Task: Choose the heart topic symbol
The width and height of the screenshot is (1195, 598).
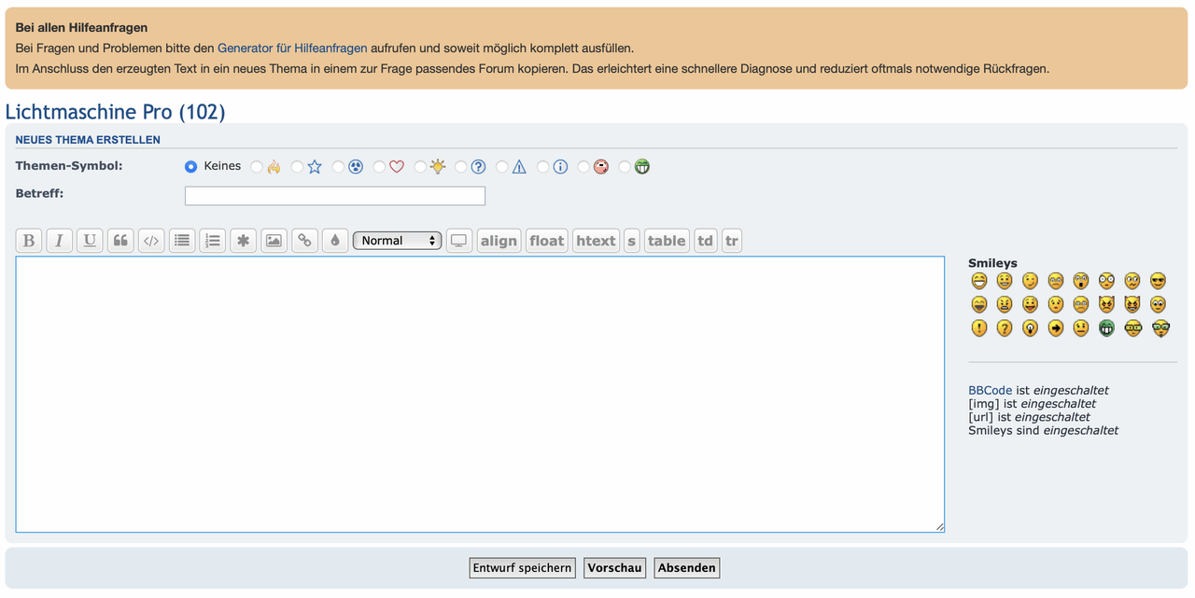Action: [379, 167]
